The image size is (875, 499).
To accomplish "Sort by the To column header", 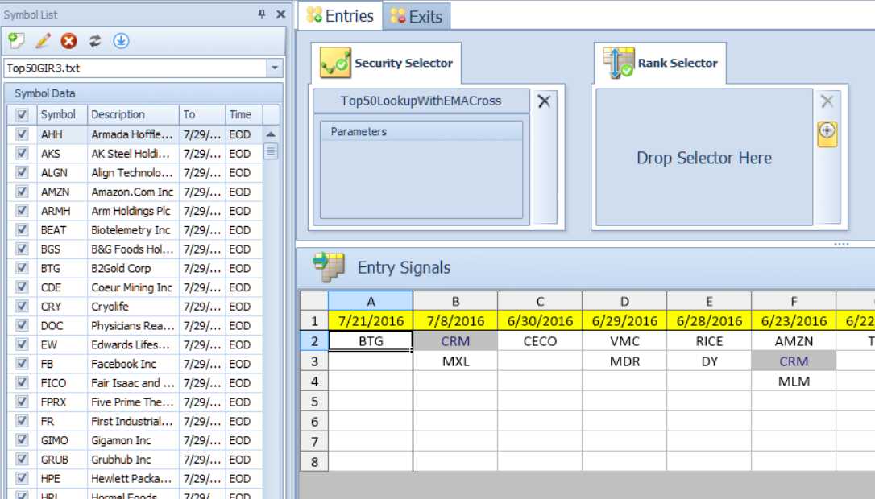I will pos(202,114).
